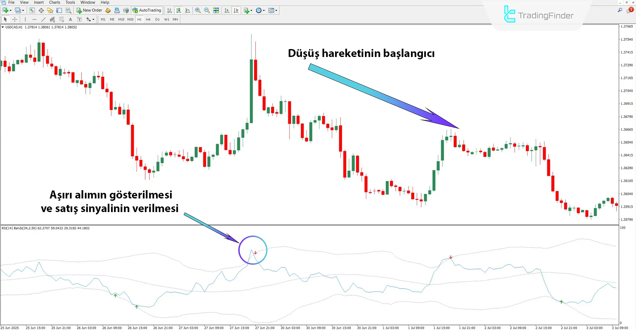Open the Charts menu

coord(54,2)
